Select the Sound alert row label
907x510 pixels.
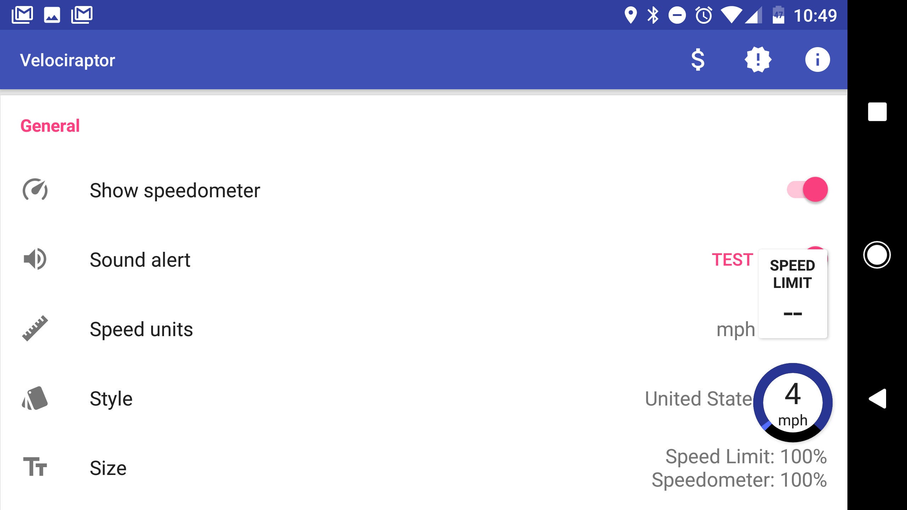click(140, 260)
